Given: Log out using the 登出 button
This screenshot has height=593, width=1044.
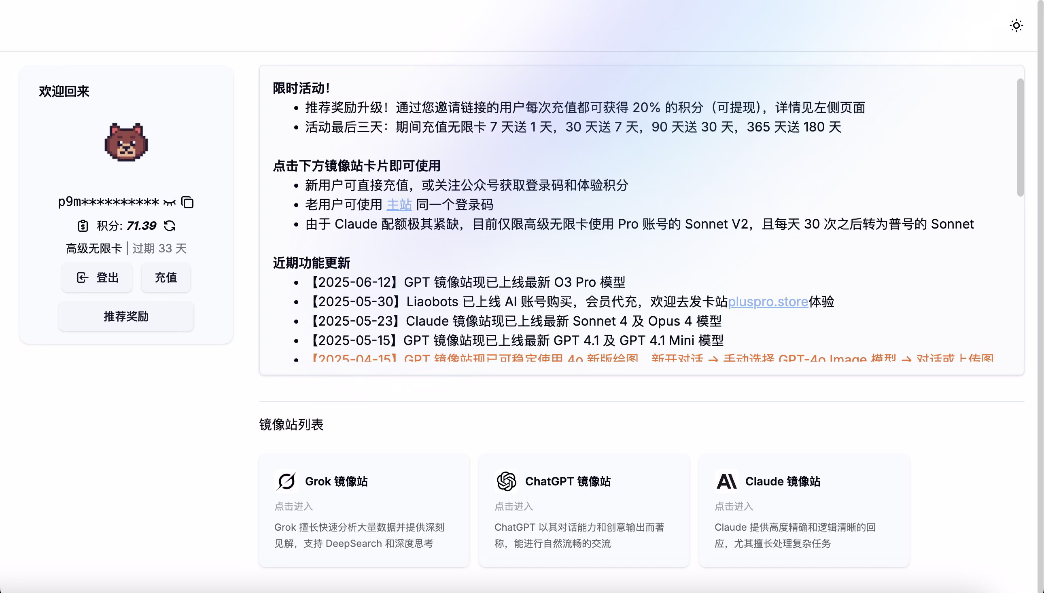Looking at the screenshot, I should (x=97, y=278).
